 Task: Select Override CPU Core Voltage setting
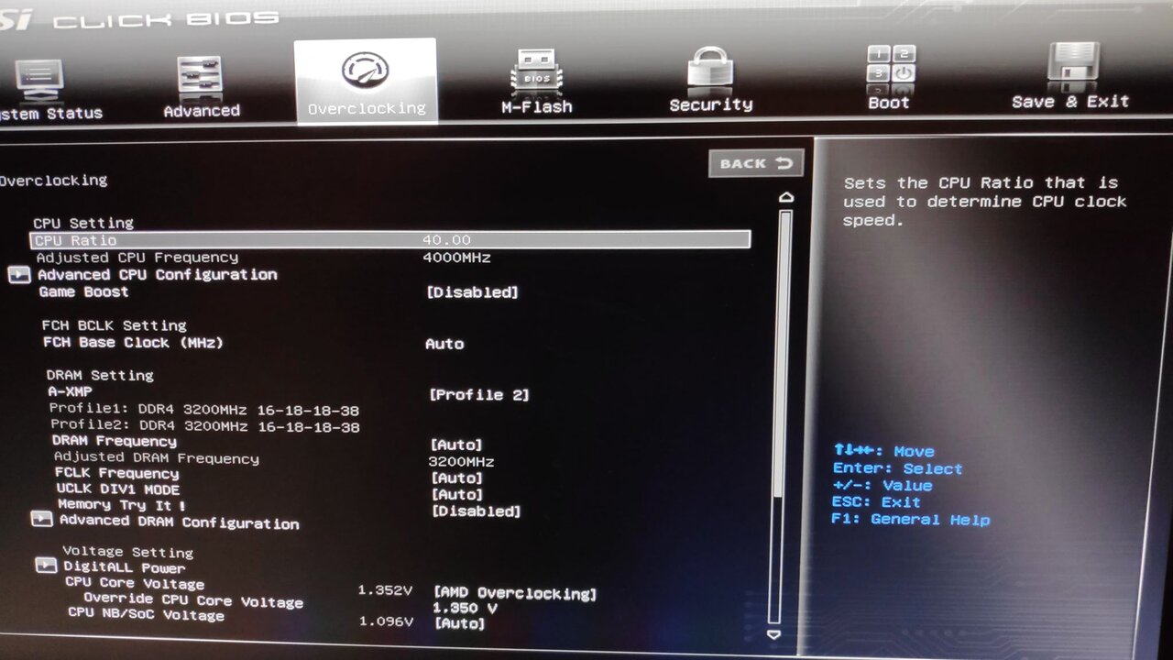coord(193,600)
